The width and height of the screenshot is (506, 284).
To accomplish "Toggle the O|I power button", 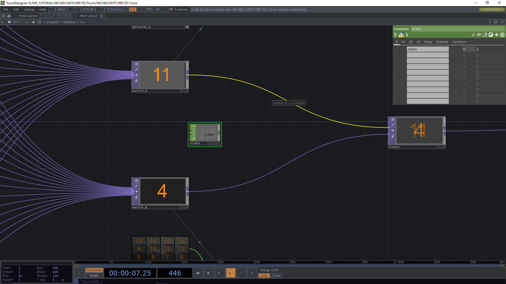I will [133, 9].
